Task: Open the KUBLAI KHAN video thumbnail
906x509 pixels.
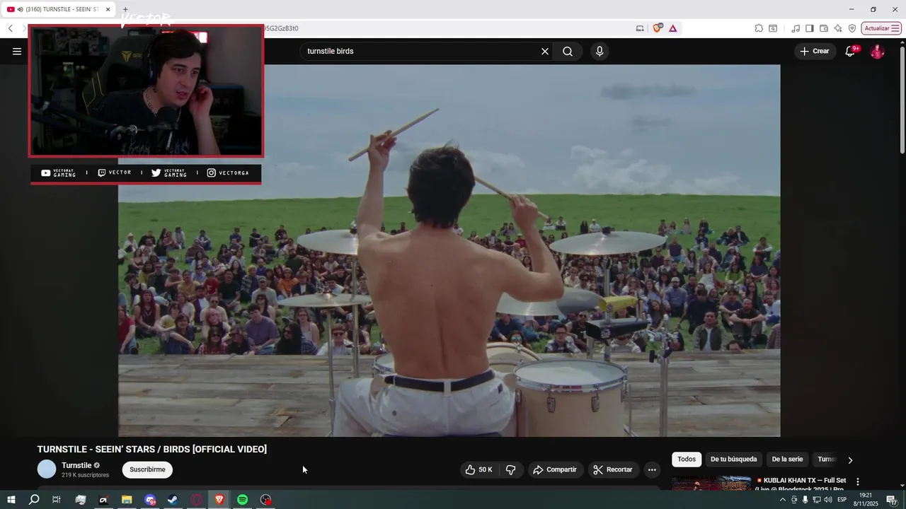Action: [x=711, y=484]
